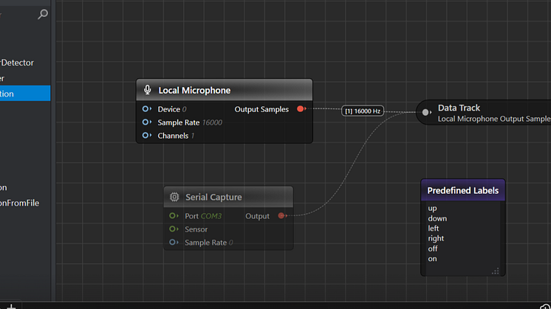Image resolution: width=551 pixels, height=309 pixels.
Task: Select the 'up' label
Action: coord(433,209)
